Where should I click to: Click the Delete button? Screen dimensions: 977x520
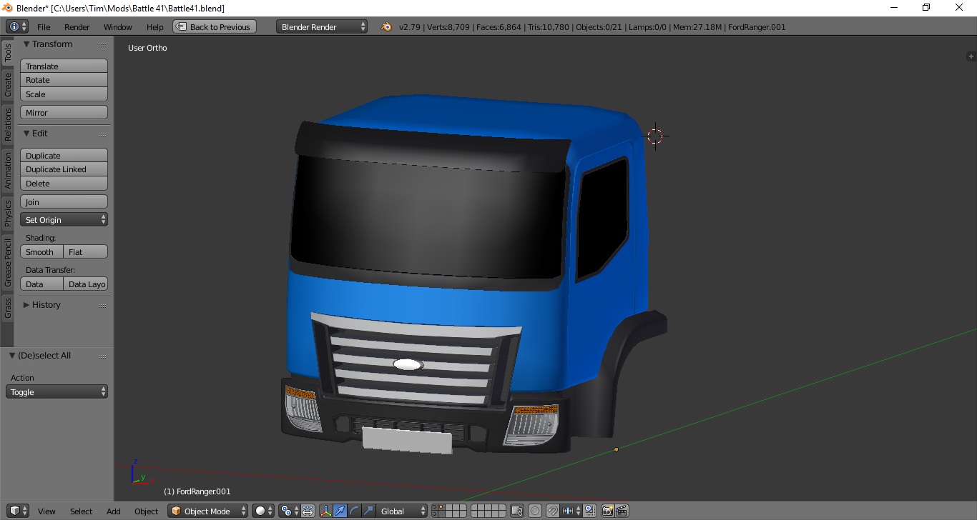coord(64,183)
